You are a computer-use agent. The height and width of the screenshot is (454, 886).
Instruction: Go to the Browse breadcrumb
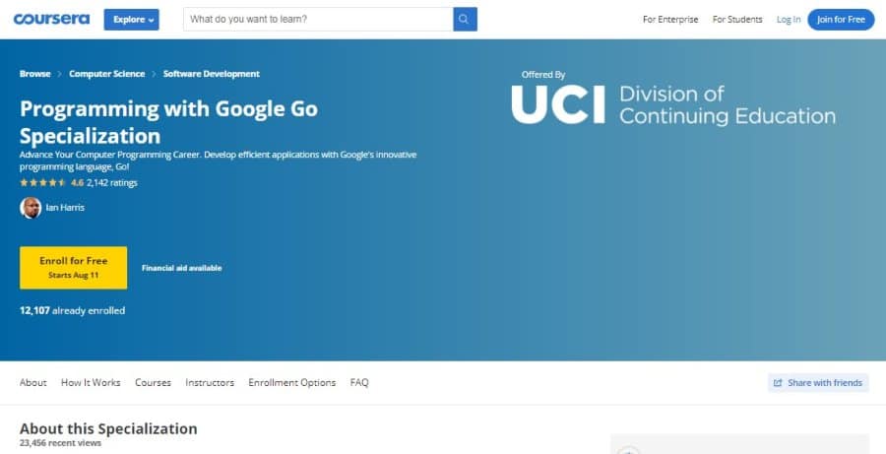(x=35, y=74)
